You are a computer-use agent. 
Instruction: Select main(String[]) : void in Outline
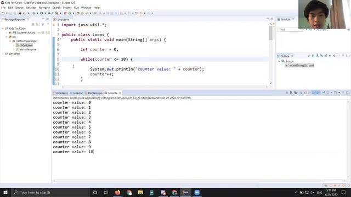point(302,66)
